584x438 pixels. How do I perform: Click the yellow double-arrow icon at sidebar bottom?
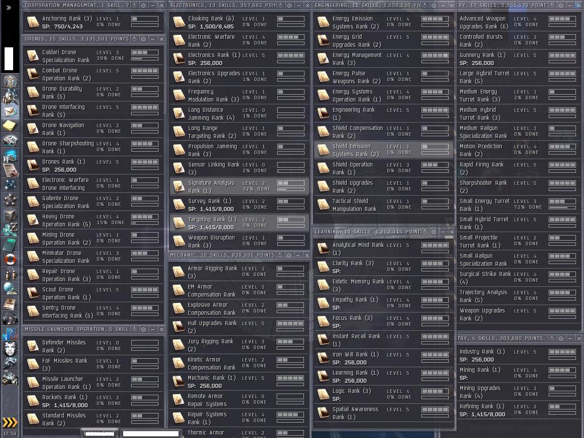[10, 422]
